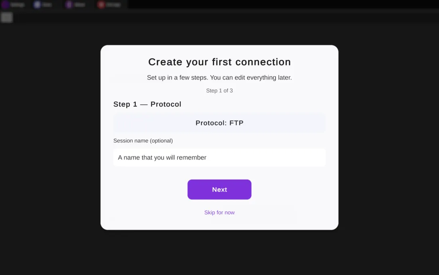439x275 pixels.
Task: Click the Create your first connection title
Action: 219,62
